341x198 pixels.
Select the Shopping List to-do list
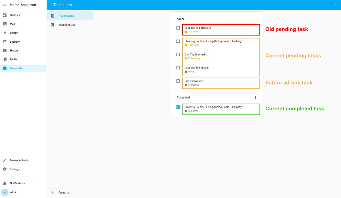[x=66, y=25]
